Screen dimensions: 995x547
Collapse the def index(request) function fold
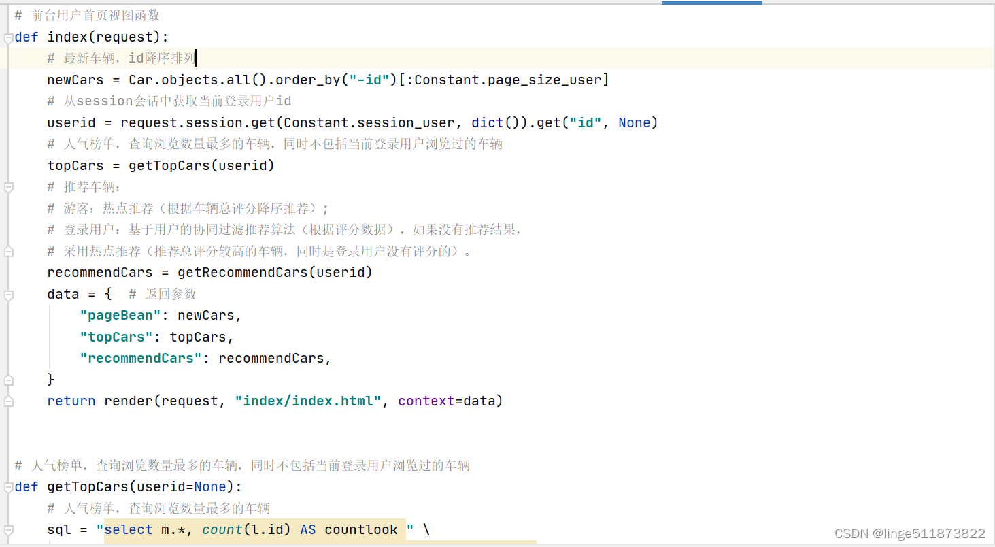coord(8,37)
